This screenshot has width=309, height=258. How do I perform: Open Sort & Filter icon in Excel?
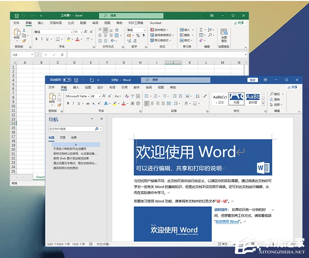(210, 30)
